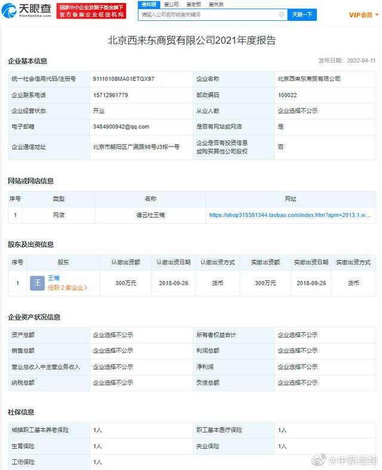Switch to the 查老板 tab
Image resolution: width=382 pixels, height=470 pixels.
(x=193, y=4)
